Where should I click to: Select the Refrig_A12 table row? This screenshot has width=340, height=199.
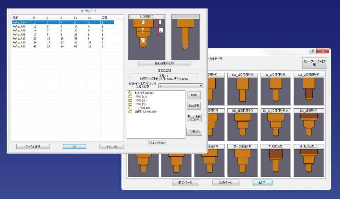click(x=18, y=38)
